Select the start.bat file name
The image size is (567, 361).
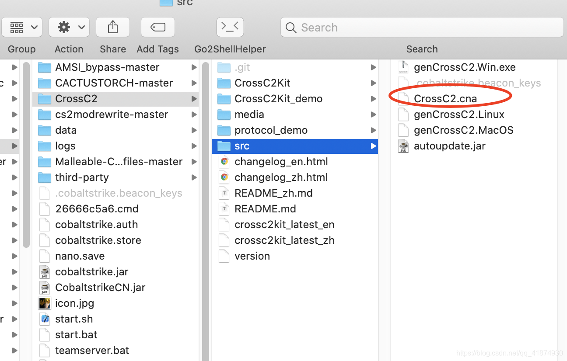pyautogui.click(x=76, y=335)
